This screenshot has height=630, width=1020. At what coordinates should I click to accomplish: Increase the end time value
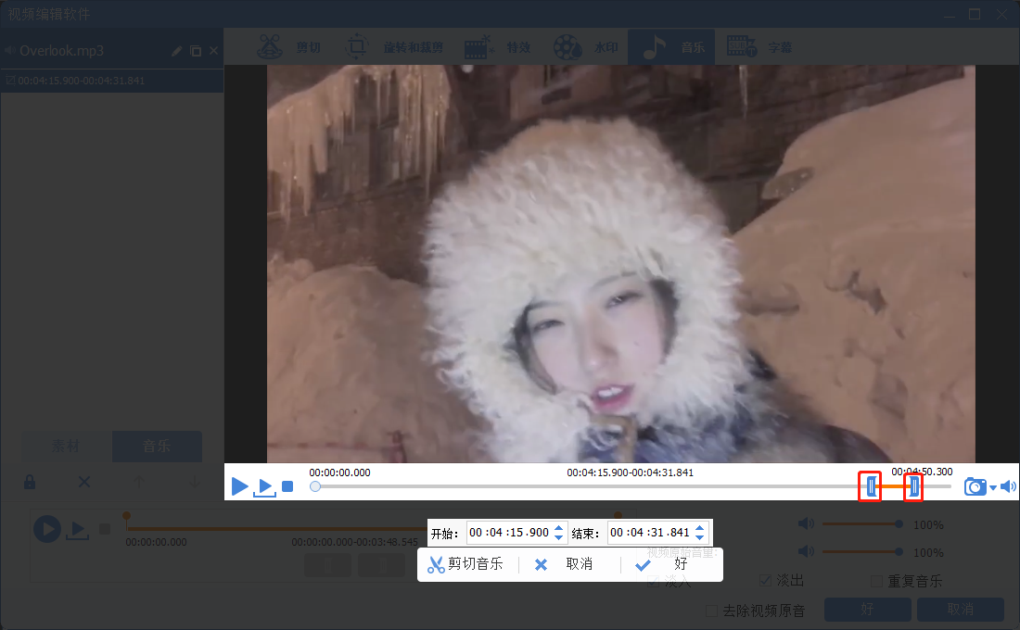[700, 529]
